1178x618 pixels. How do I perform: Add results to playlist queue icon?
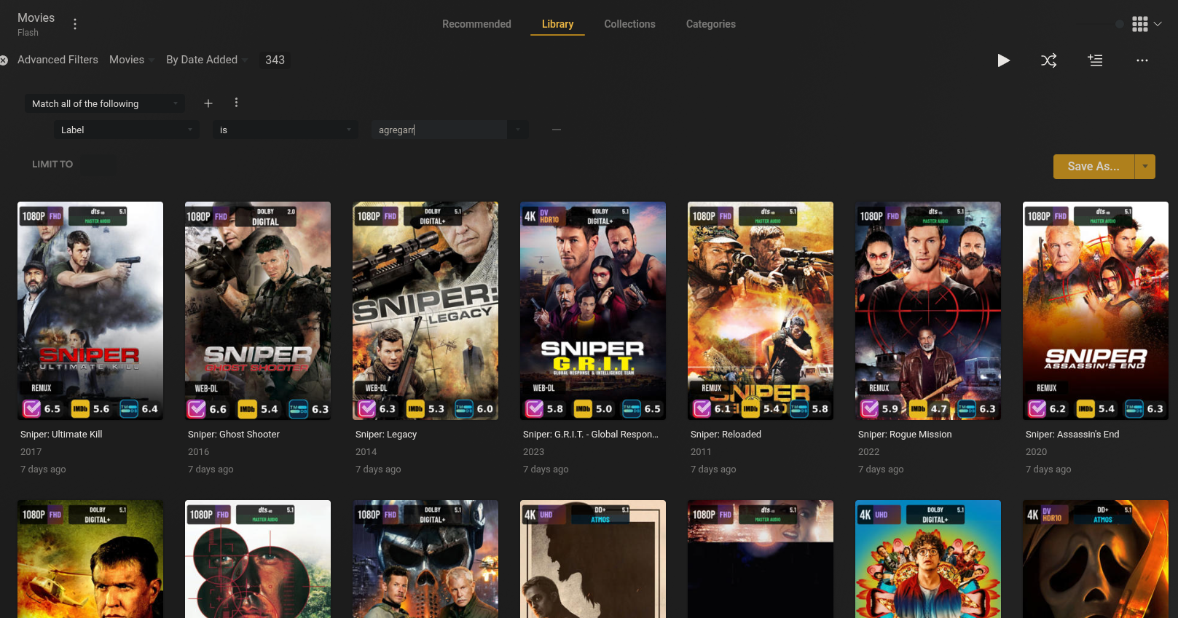1095,60
